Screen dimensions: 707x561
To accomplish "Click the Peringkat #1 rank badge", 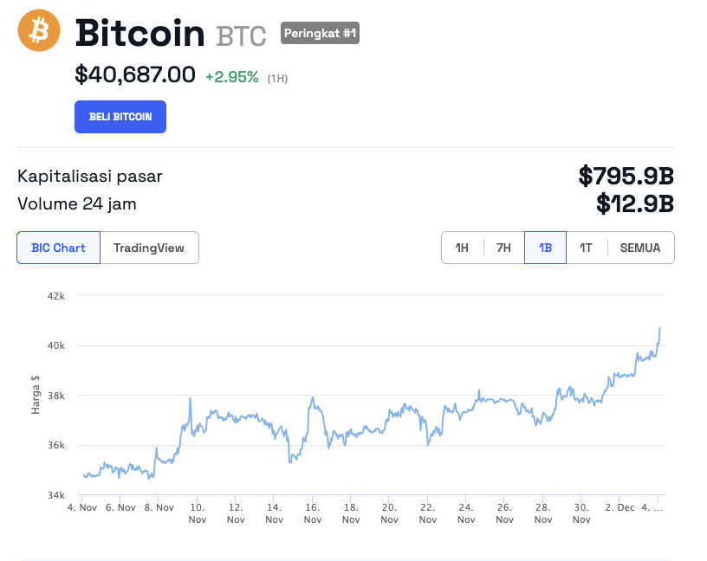I will pos(320,34).
